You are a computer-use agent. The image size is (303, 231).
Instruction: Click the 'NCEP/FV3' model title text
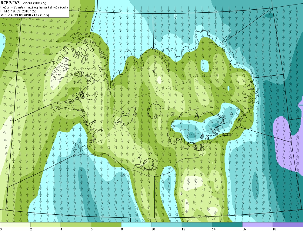pos(10,3)
